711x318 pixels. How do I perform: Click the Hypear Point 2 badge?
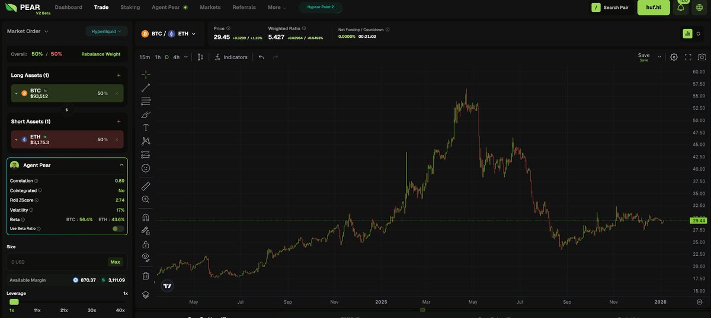pyautogui.click(x=321, y=8)
